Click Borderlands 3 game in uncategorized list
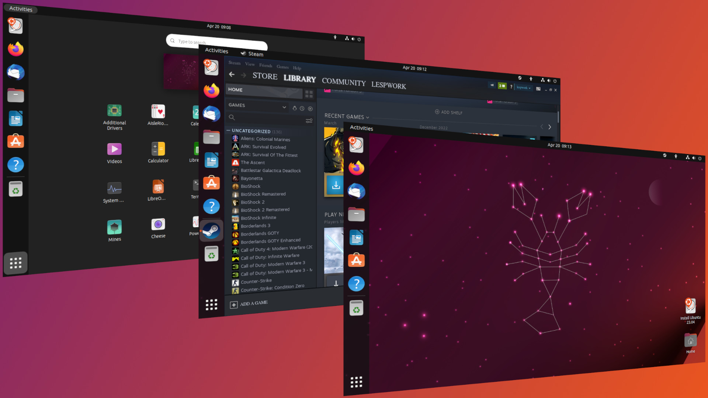This screenshot has height=398, width=708. 255,226
